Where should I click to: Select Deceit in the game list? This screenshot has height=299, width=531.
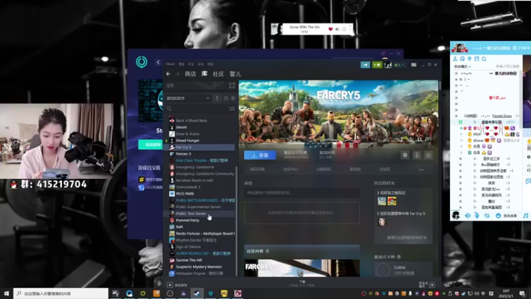point(200,127)
